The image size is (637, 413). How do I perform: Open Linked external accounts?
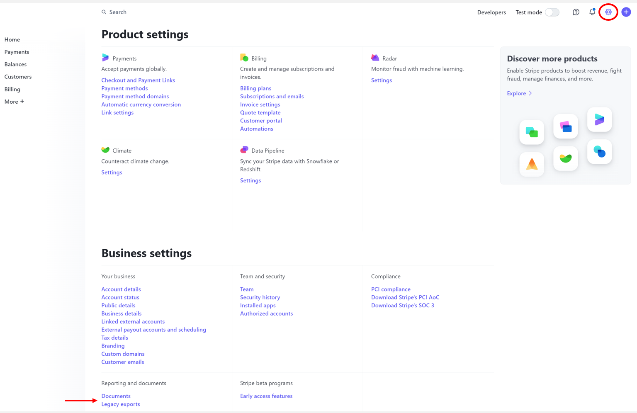click(133, 321)
